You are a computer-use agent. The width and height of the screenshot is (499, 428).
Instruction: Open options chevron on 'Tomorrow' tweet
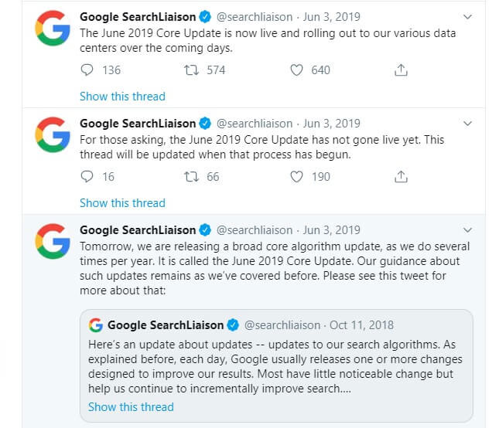[x=467, y=230]
